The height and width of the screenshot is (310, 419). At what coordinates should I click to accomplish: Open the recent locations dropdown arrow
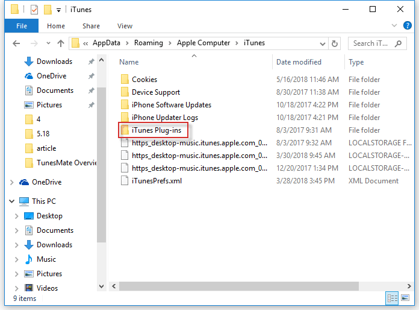pyautogui.click(x=48, y=43)
